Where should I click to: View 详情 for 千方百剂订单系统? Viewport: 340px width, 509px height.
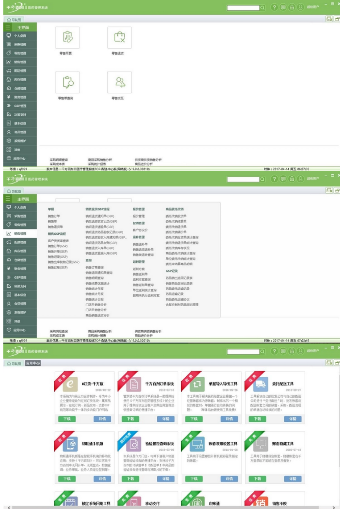[166, 419]
